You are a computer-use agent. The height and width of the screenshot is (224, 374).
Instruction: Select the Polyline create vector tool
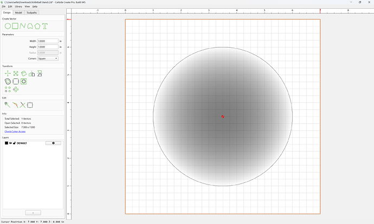coord(23,26)
